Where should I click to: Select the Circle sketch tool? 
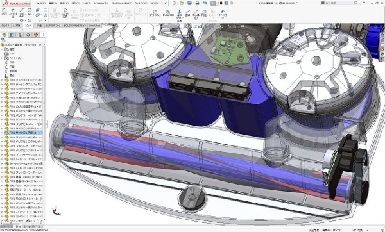(30, 10)
